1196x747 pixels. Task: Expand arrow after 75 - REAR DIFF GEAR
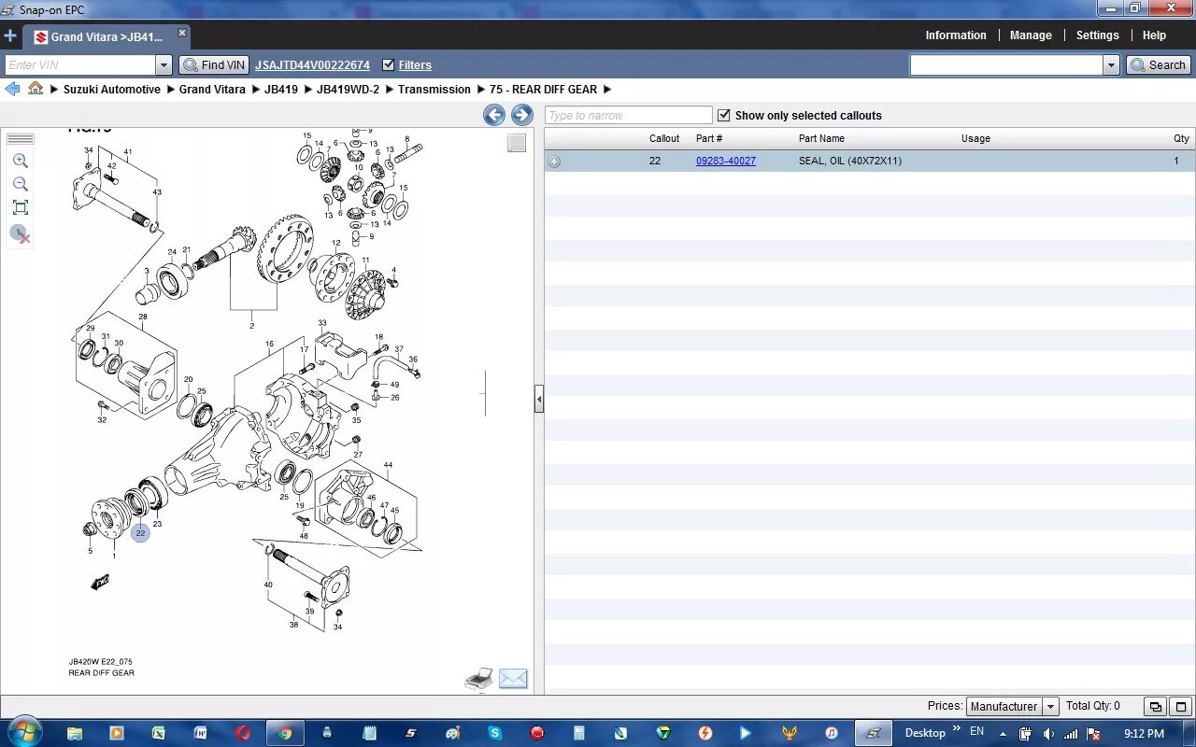606,90
